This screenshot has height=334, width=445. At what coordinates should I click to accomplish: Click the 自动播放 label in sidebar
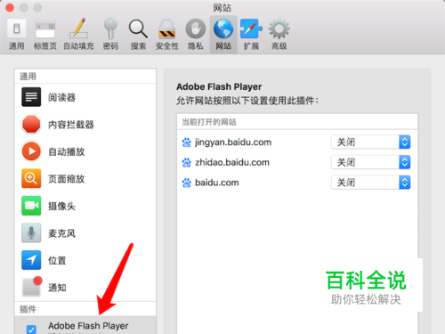pyautogui.click(x=67, y=151)
